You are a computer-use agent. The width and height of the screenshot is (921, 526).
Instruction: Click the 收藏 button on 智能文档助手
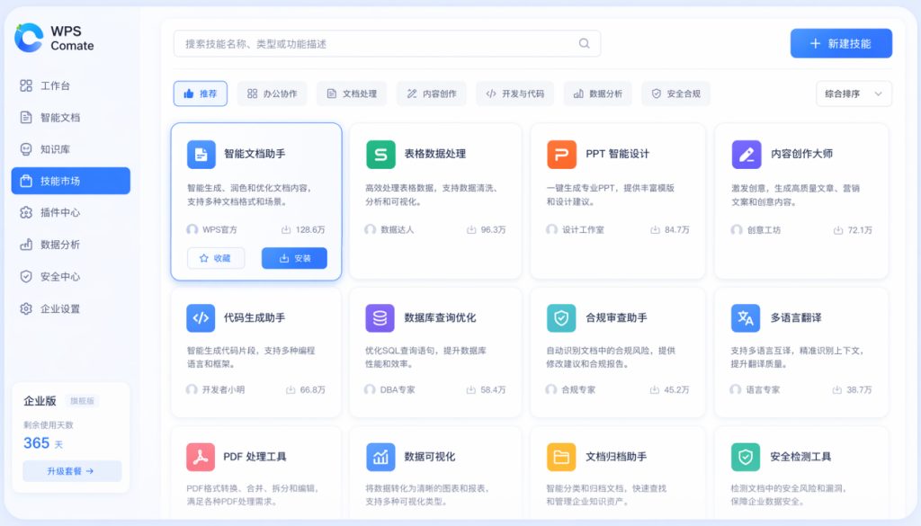click(216, 258)
